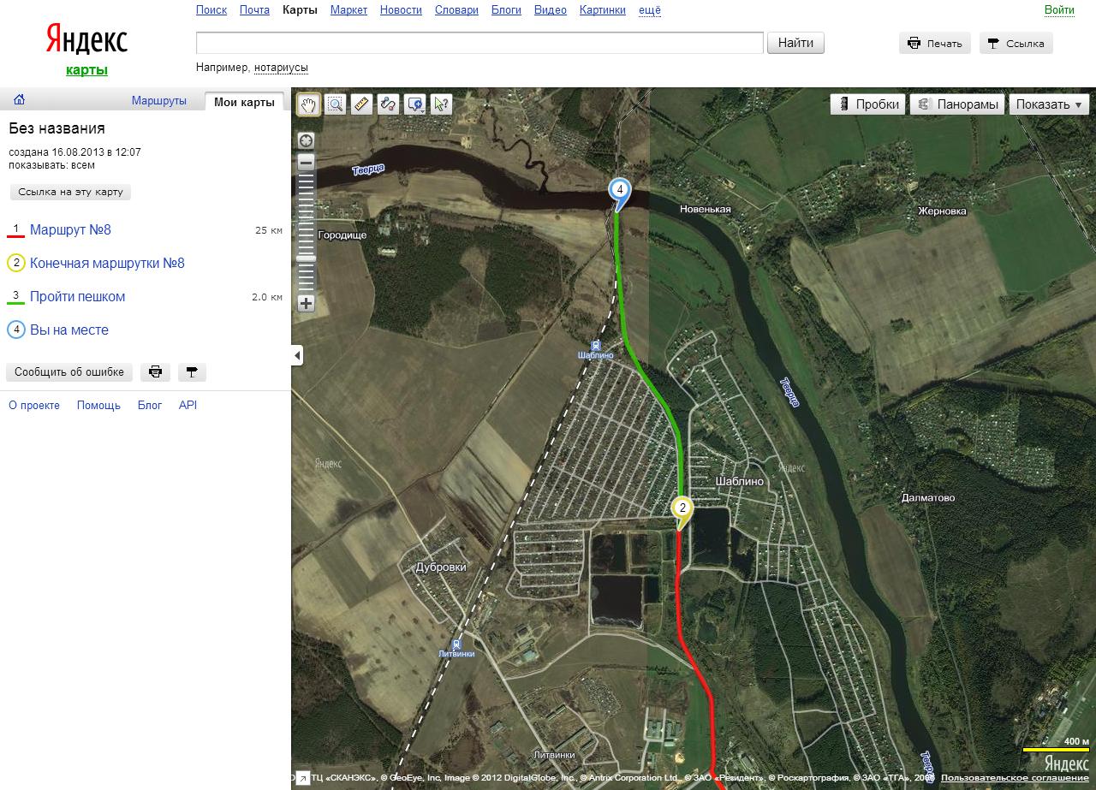Select the hand pan tool

click(308, 104)
